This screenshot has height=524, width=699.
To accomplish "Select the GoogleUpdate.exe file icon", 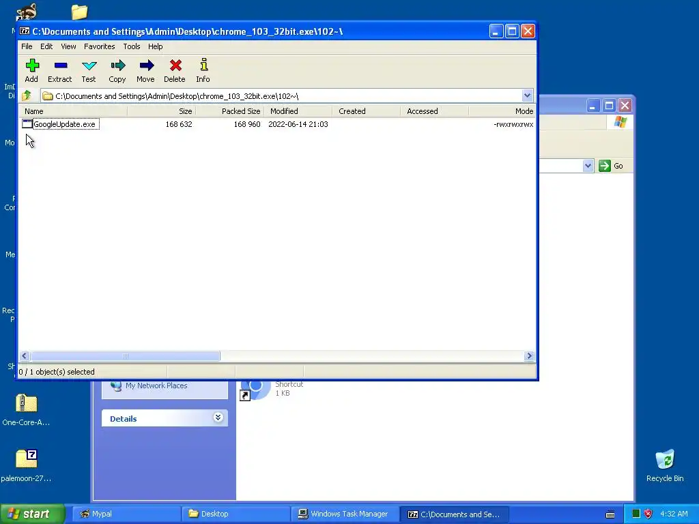I will (27, 124).
